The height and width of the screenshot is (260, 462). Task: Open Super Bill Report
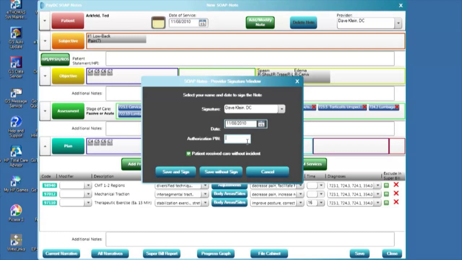[162, 253]
